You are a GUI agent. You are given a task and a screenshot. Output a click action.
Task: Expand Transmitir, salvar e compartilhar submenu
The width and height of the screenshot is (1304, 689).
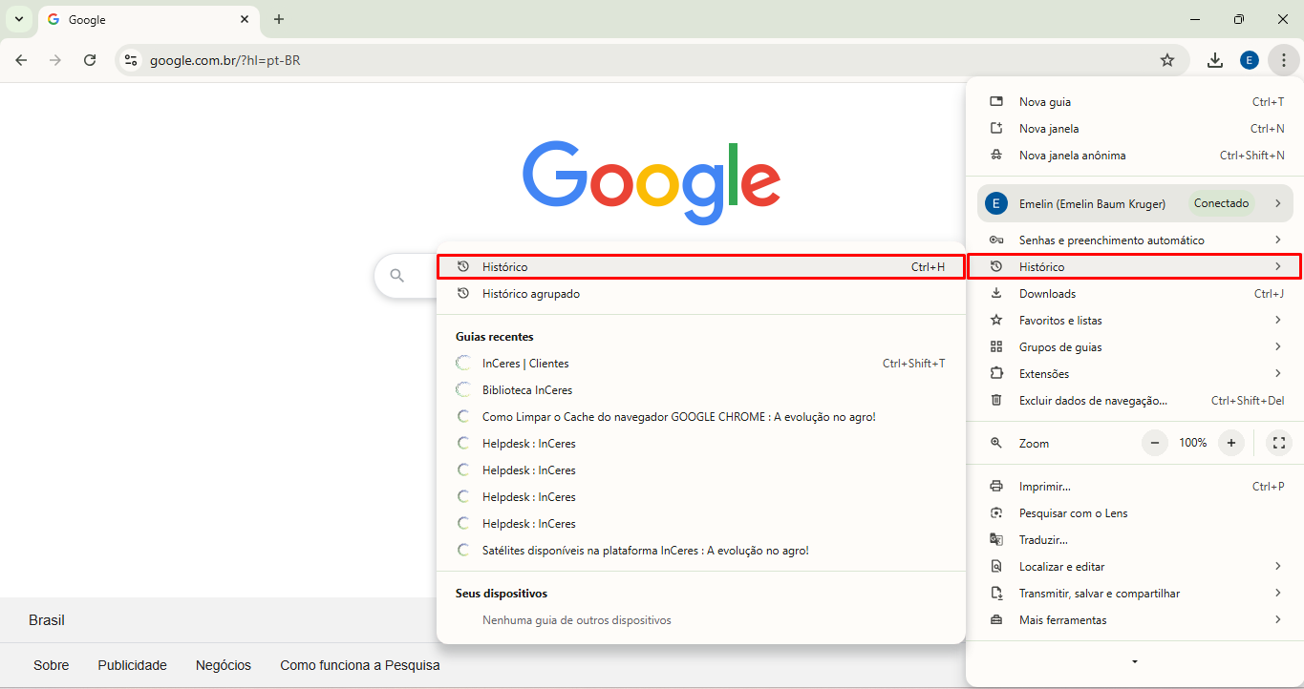[1135, 594]
